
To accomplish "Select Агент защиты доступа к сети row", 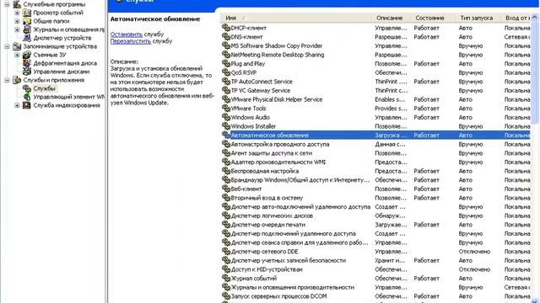I will pyautogui.click(x=375, y=153).
